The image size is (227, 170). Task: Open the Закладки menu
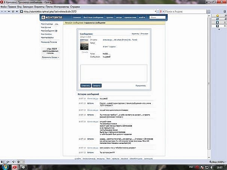[28, 7]
